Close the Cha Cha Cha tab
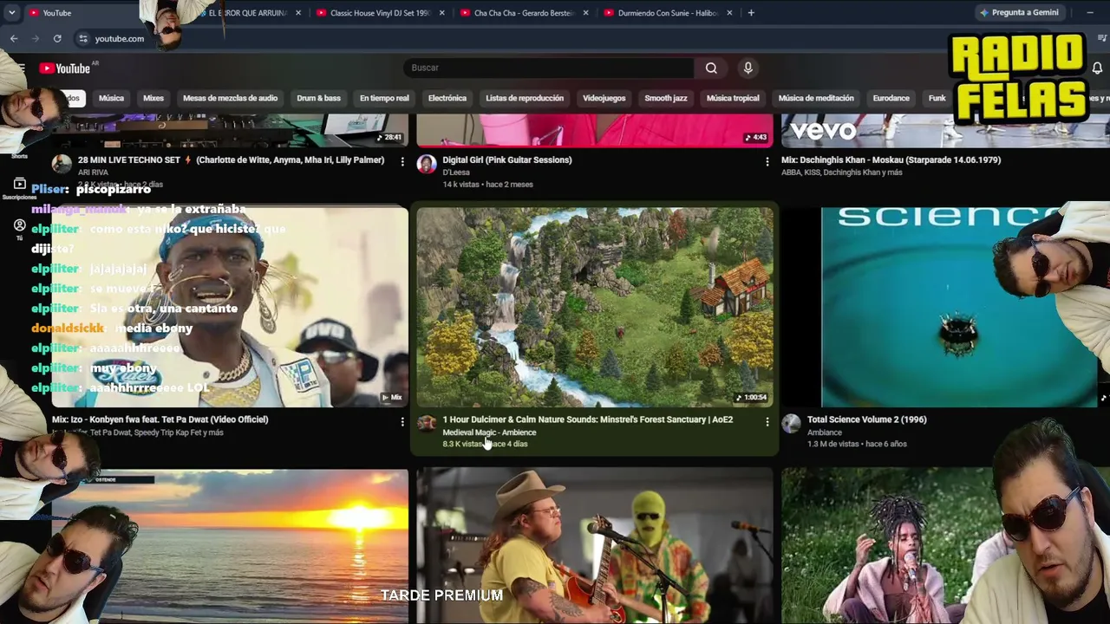This screenshot has width=1110, height=624. pos(586,13)
